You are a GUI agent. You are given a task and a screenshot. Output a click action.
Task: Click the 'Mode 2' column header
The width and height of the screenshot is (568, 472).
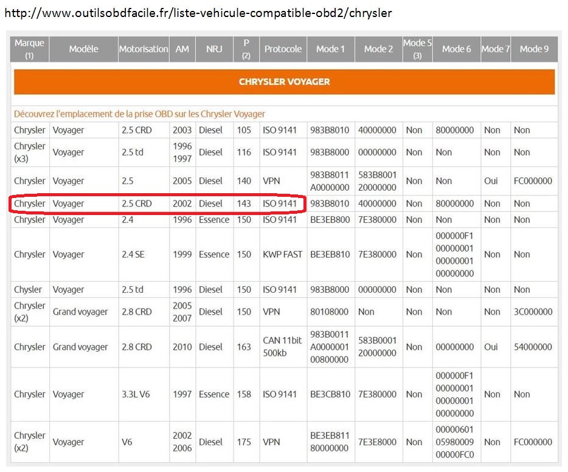tap(378, 49)
